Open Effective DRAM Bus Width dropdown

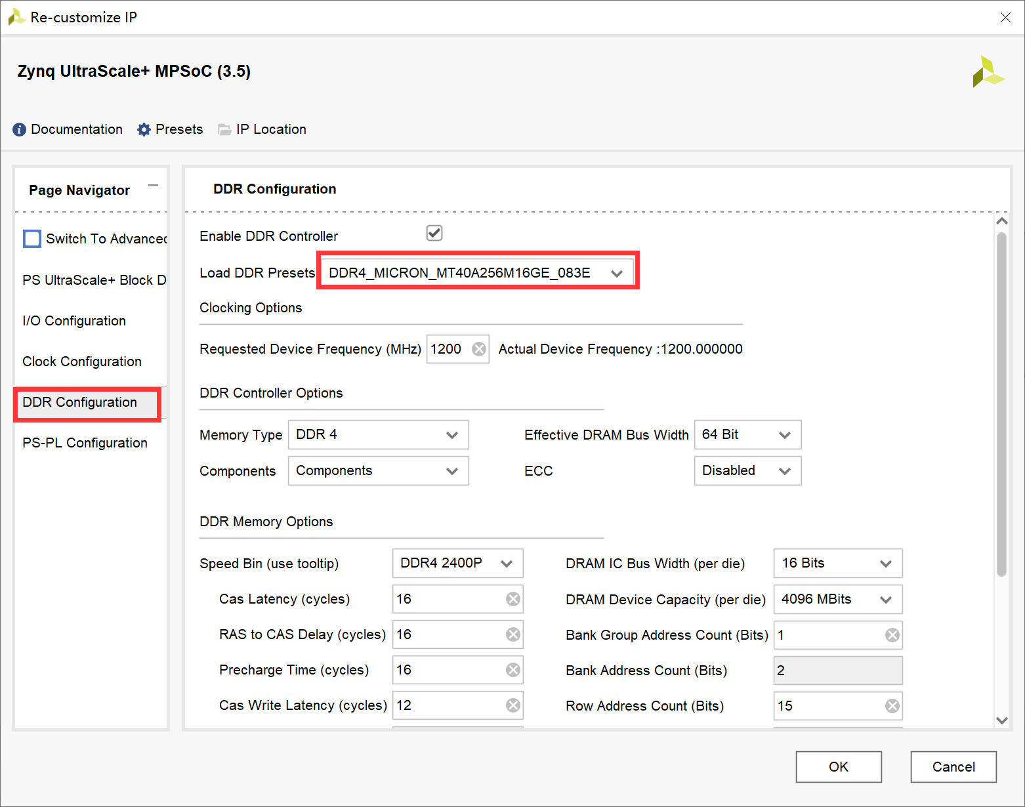coord(748,435)
